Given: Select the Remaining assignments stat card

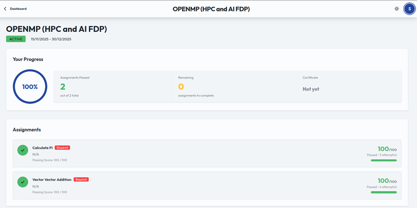Looking at the screenshot, I should tap(234, 87).
